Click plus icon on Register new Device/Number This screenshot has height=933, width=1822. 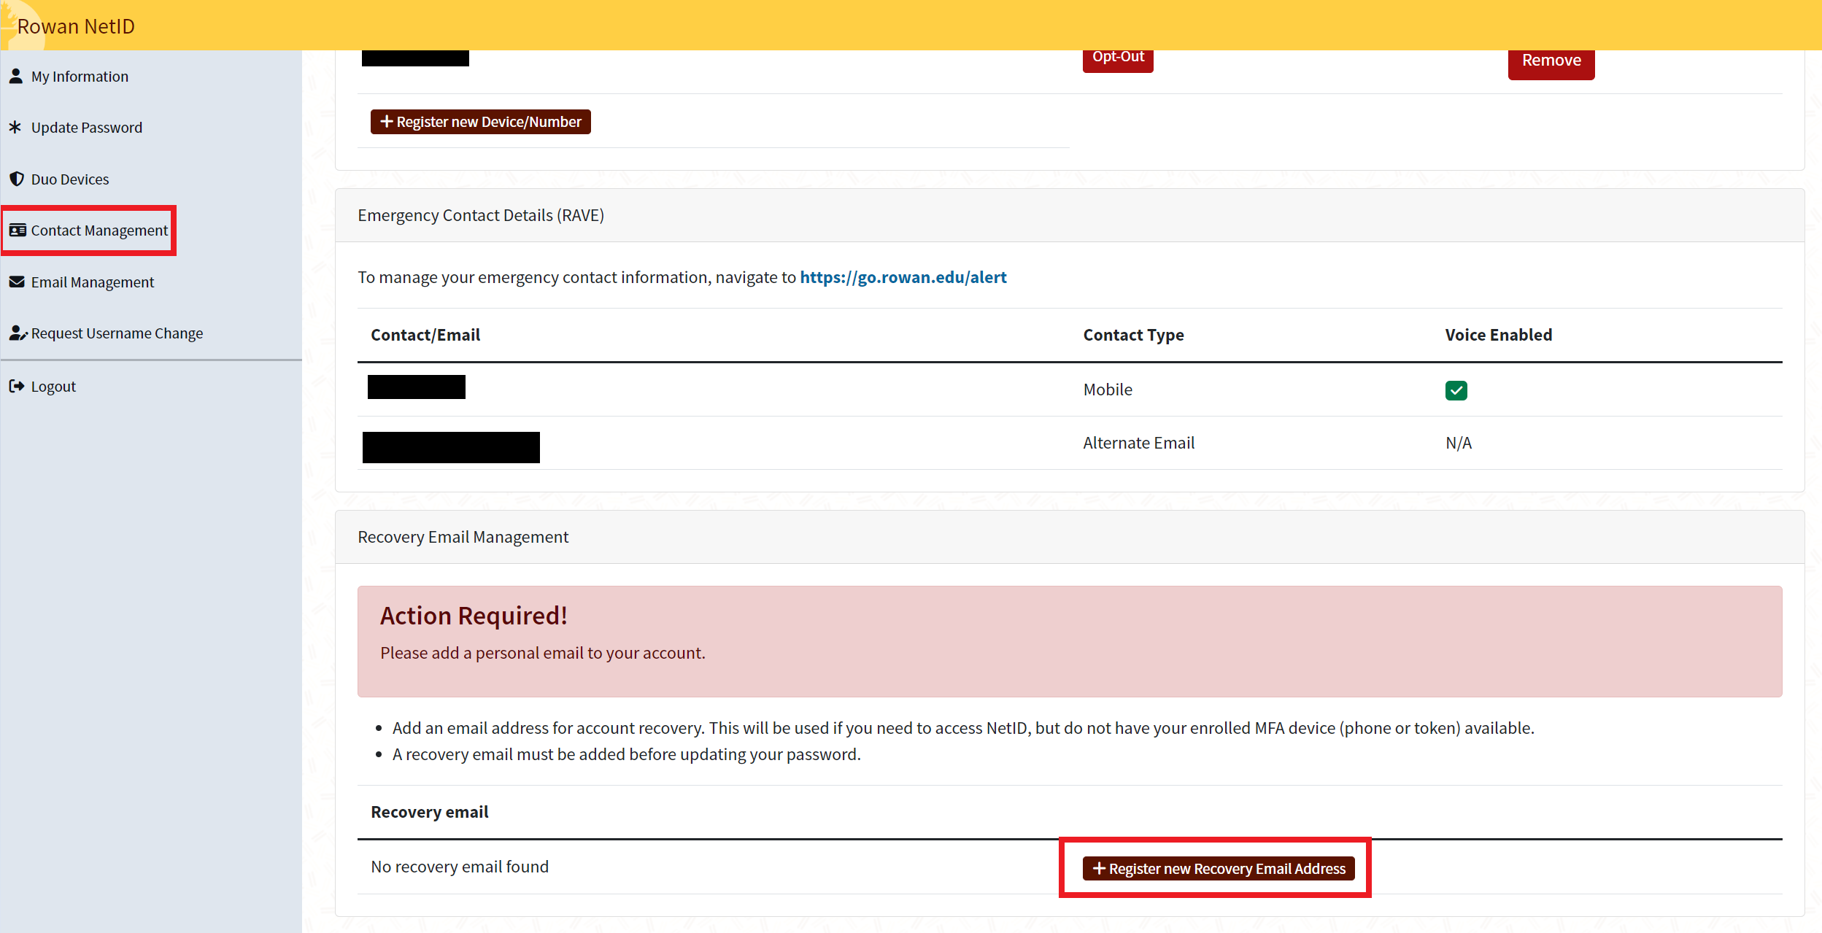pos(387,122)
